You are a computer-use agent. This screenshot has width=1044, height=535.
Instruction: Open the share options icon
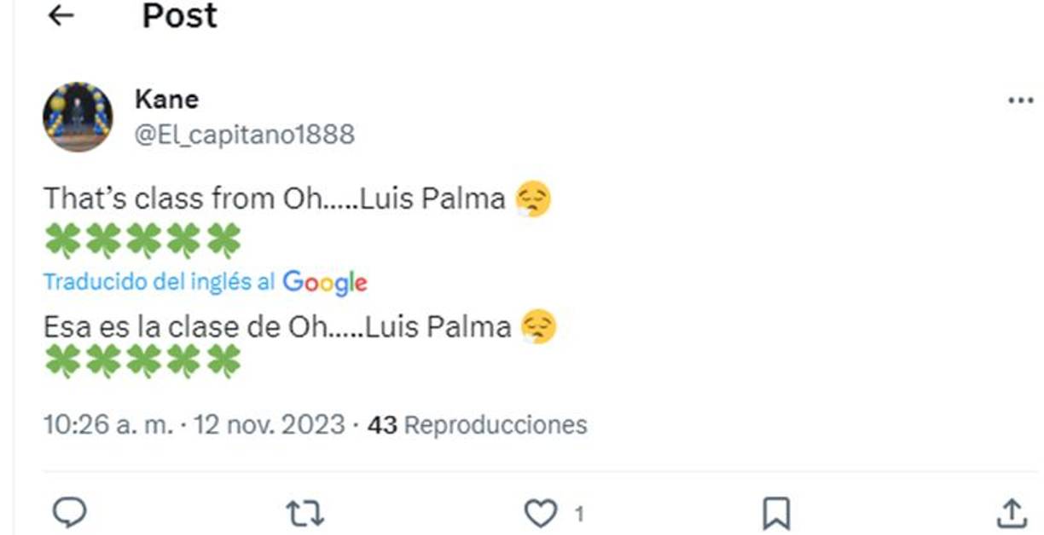(1011, 513)
